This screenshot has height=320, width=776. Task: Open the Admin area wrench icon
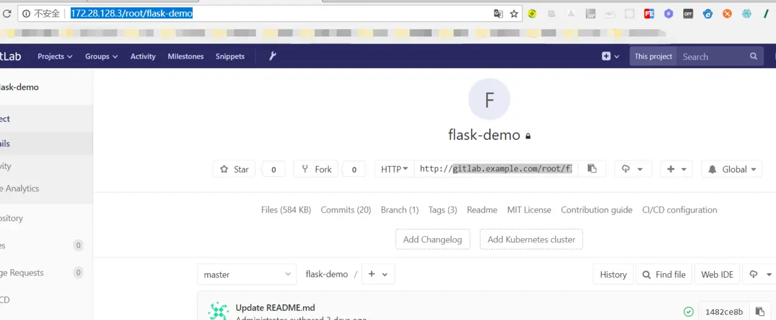272,56
